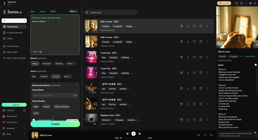
Task: Expand the Language submenu
Action: 14,128
